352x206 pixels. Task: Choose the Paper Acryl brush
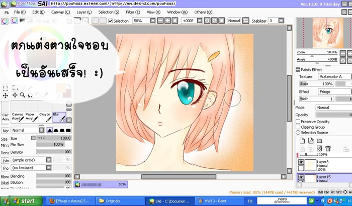point(32,117)
